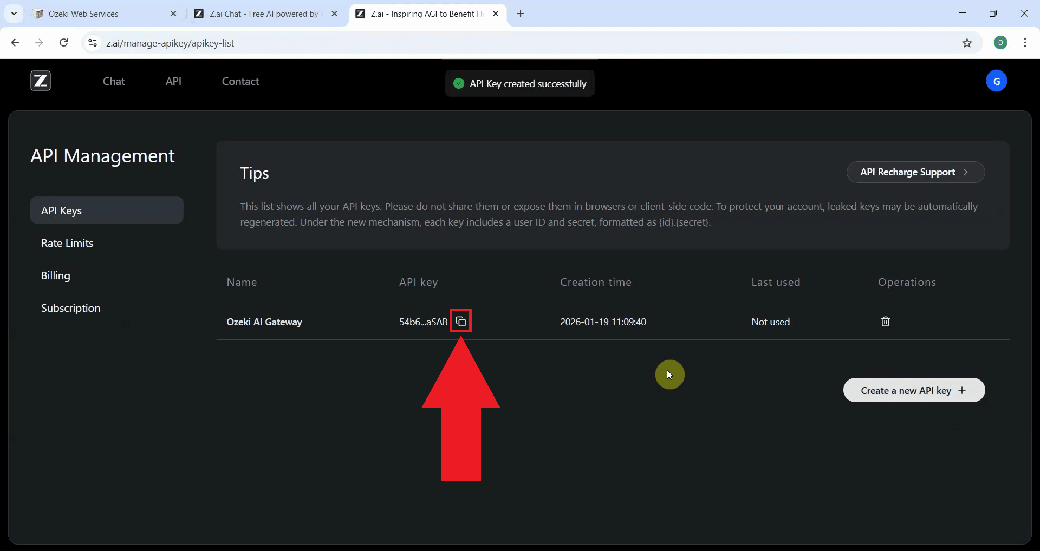The width and height of the screenshot is (1040, 551).
Task: Open a new browser tab
Action: pos(521,14)
